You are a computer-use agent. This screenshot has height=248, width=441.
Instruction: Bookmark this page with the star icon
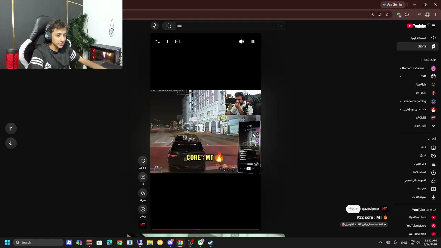point(387,14)
